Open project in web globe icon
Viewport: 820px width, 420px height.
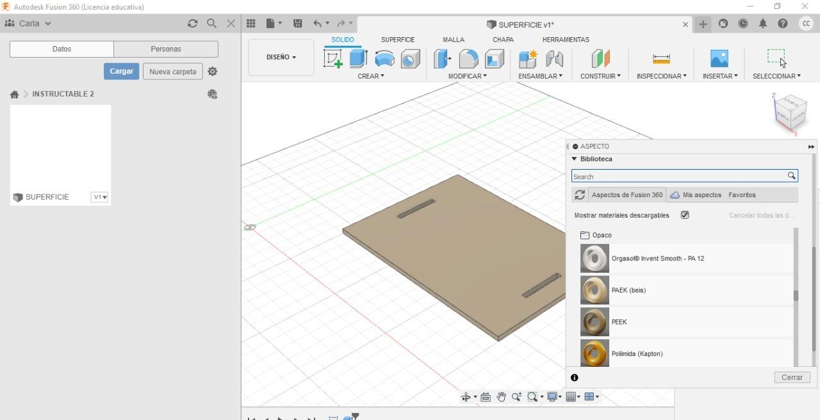tap(213, 94)
